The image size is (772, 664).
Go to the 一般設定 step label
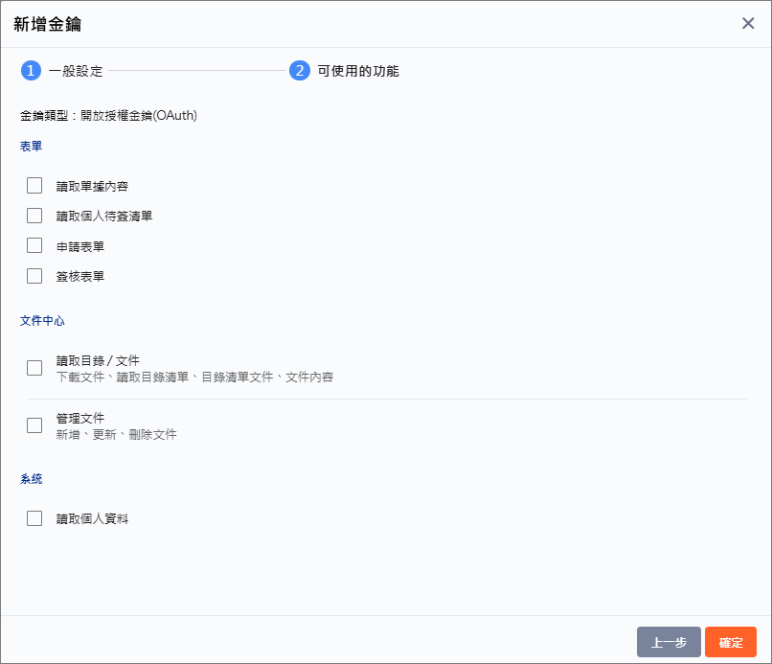[76, 71]
